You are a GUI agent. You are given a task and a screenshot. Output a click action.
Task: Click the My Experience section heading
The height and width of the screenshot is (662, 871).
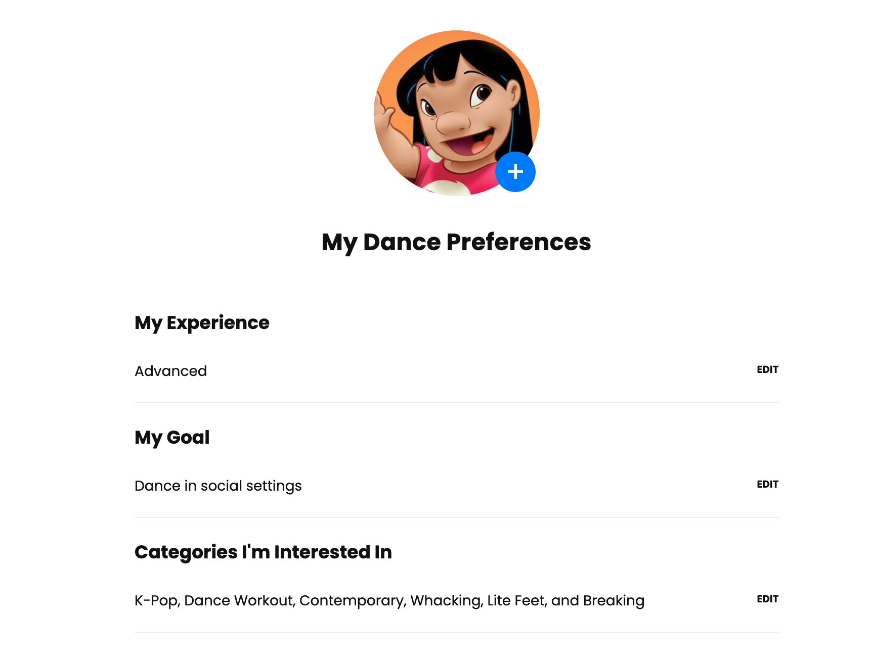(x=202, y=323)
